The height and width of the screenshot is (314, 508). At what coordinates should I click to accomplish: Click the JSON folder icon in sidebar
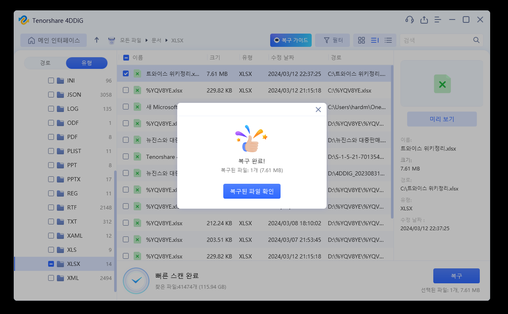click(60, 95)
